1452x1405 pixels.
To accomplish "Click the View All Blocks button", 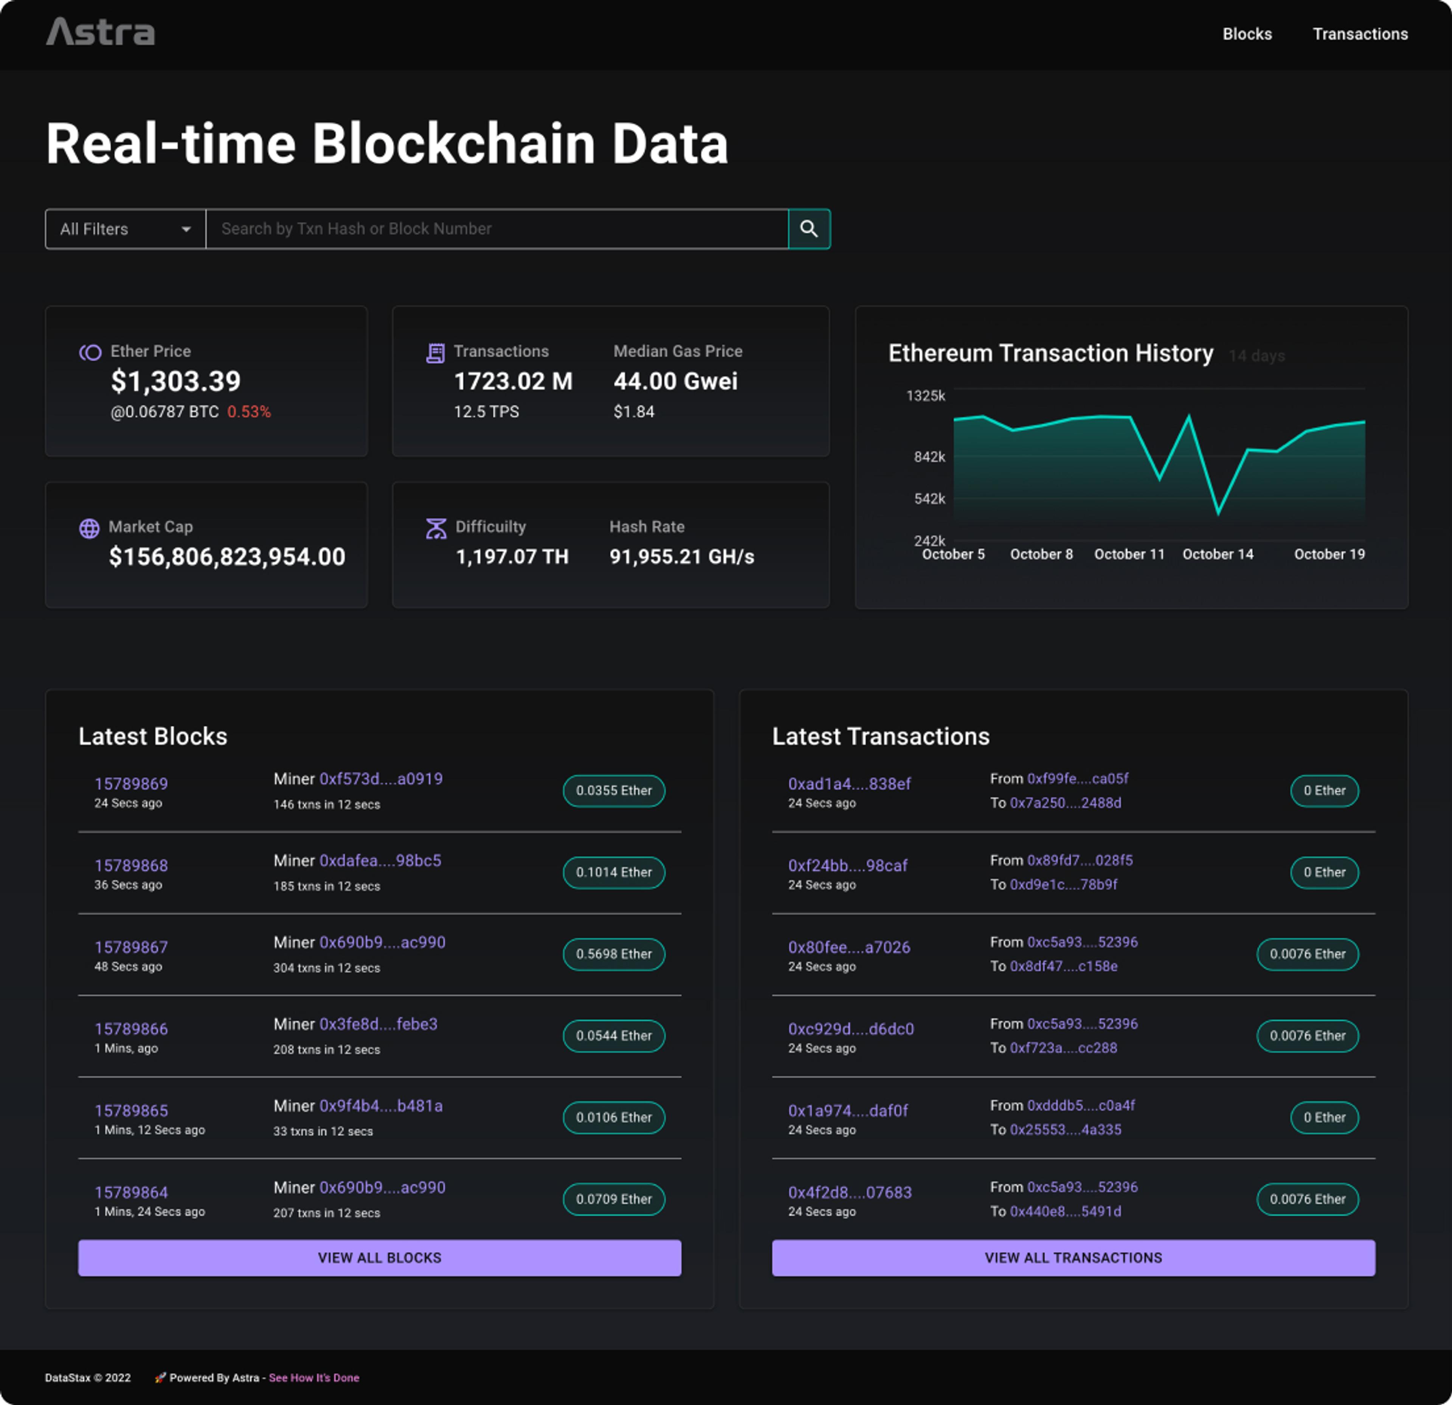I will [379, 1258].
